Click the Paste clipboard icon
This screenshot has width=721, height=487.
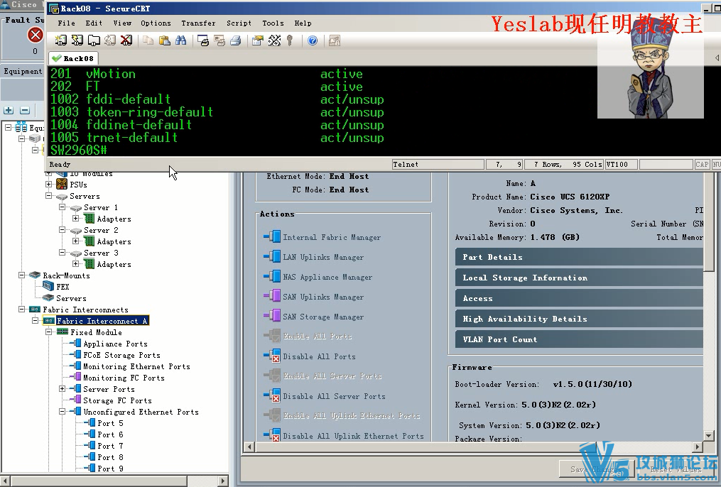(x=164, y=40)
